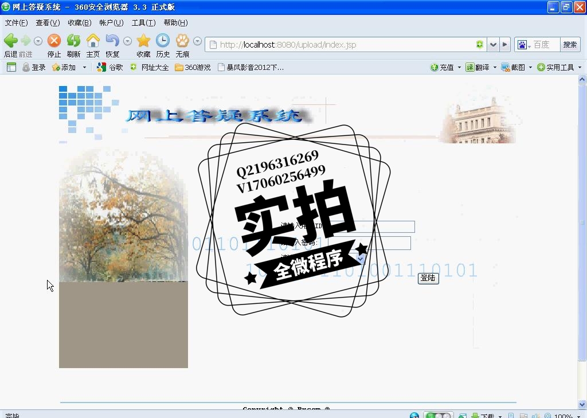Click the 登陆 login button on the page

428,278
